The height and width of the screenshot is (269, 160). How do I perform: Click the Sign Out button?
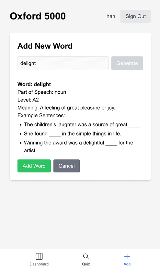tap(136, 16)
